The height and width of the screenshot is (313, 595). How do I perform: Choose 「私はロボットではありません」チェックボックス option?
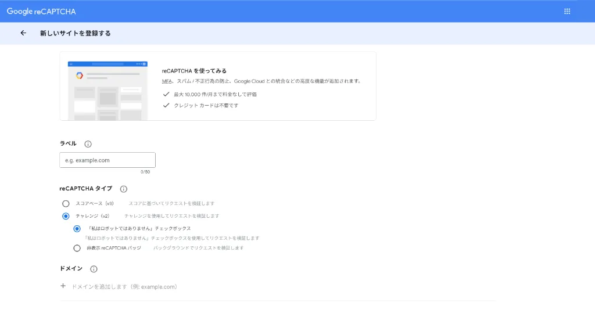(77, 229)
